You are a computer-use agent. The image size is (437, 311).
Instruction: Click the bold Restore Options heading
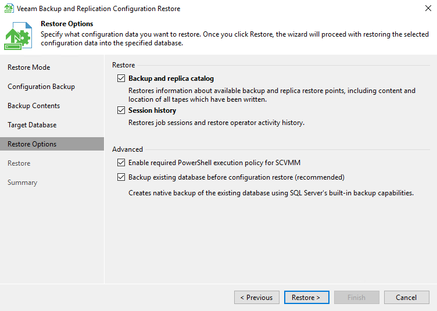click(x=67, y=24)
